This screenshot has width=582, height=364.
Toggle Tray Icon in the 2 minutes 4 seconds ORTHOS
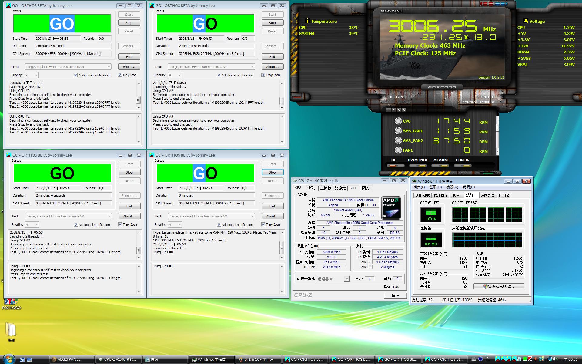(120, 224)
